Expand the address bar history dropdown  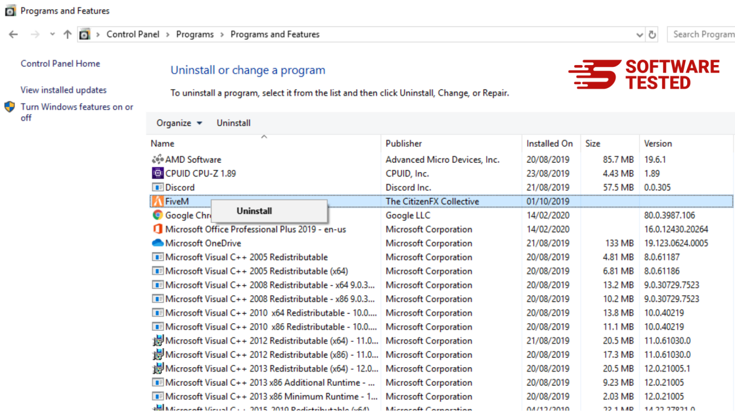click(639, 34)
